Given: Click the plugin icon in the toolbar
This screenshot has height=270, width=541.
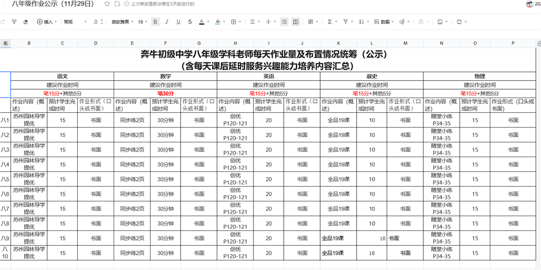Looking at the screenshot, I should (459, 22).
